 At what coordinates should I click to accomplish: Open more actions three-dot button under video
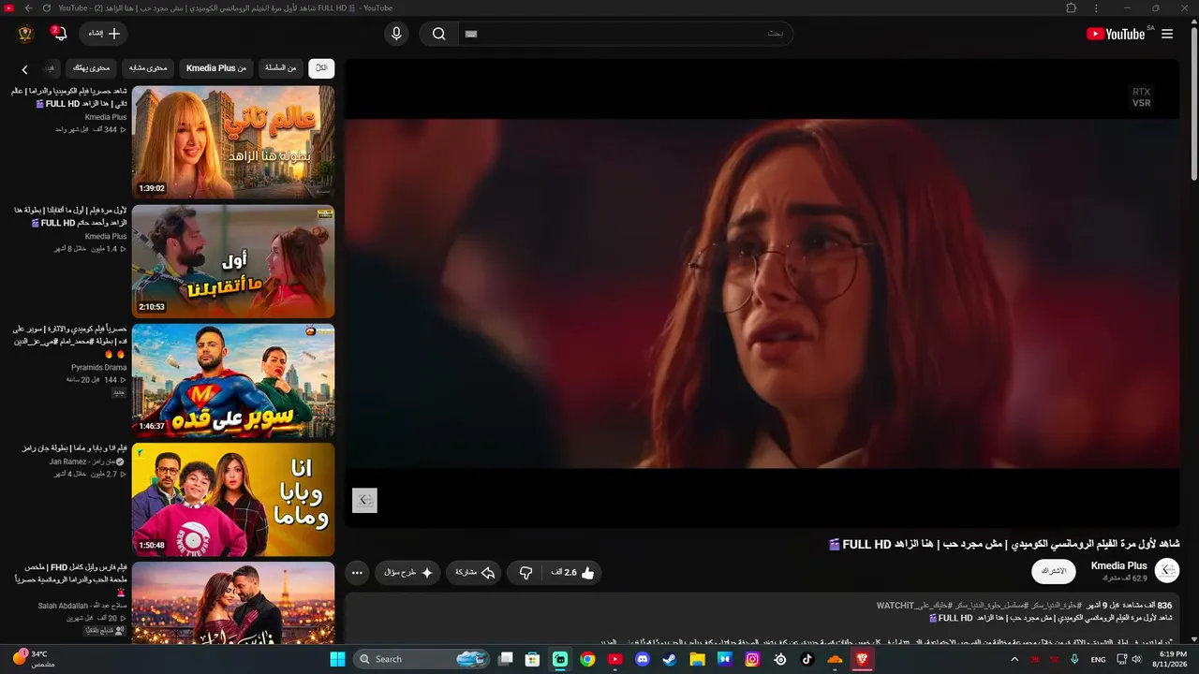pyautogui.click(x=357, y=572)
